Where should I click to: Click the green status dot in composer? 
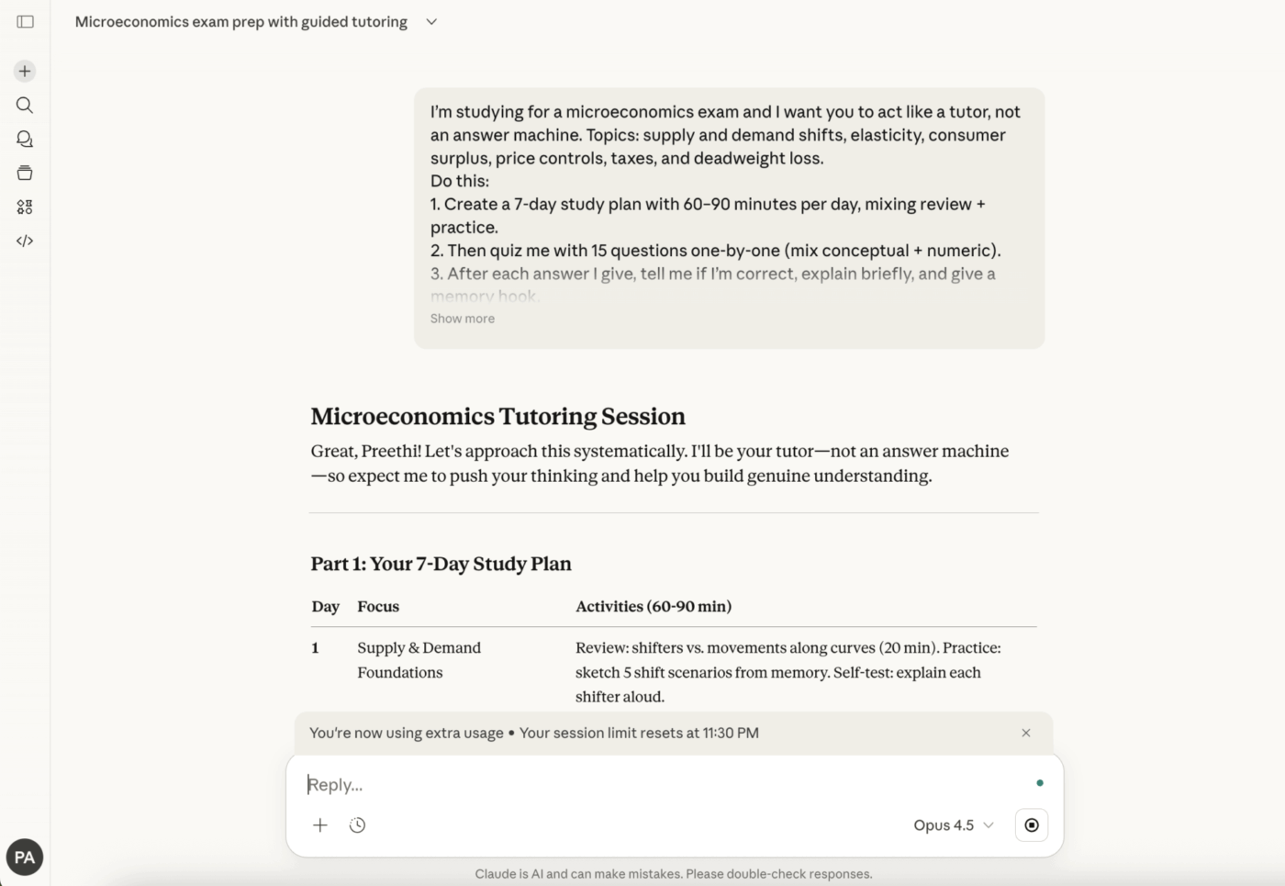(x=1040, y=783)
